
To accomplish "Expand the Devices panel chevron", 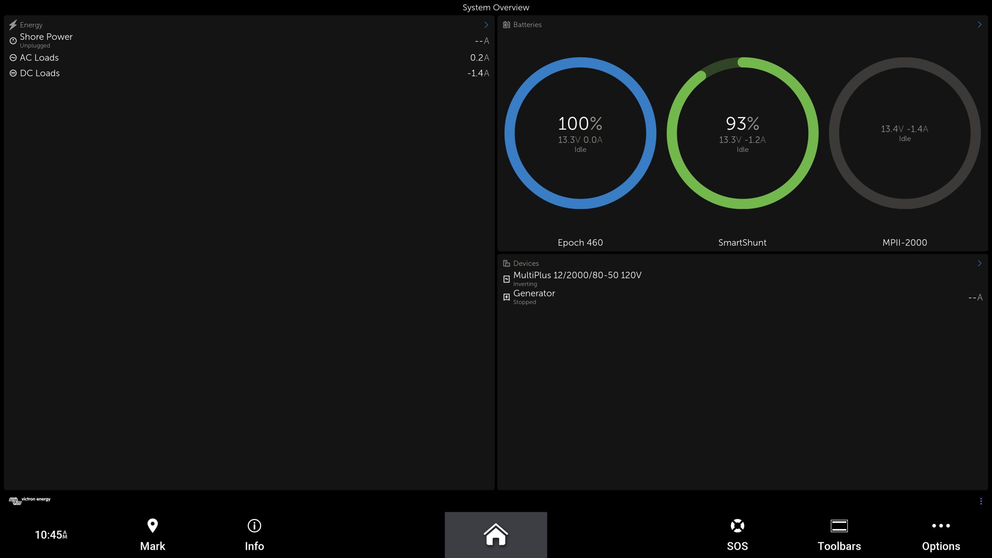I will click(x=980, y=263).
